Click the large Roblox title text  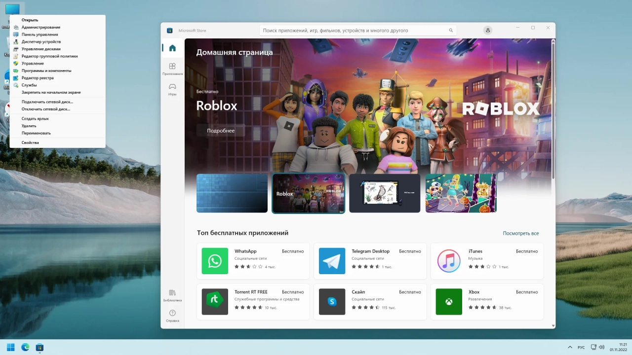(x=217, y=106)
